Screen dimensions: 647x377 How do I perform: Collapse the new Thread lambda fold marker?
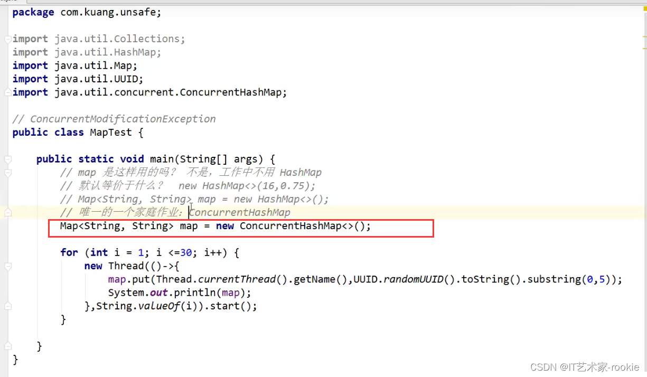(7, 266)
